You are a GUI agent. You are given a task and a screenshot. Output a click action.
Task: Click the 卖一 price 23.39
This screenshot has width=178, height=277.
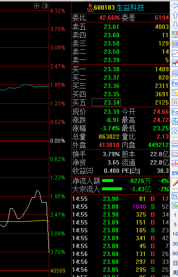pyautogui.click(x=112, y=60)
